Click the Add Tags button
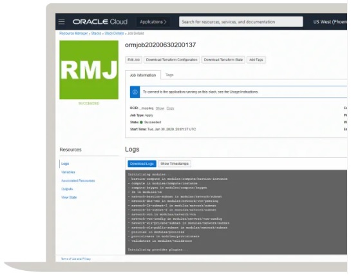The width and height of the screenshot is (351, 276). [x=256, y=59]
